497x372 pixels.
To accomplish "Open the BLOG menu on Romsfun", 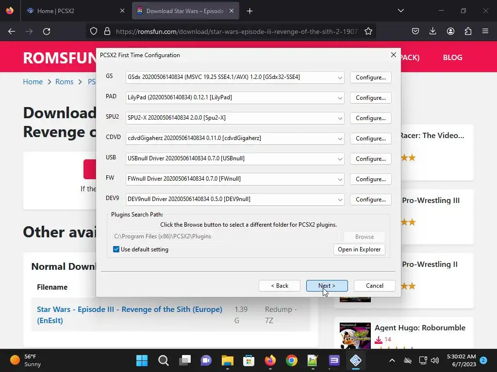I will coord(452,58).
